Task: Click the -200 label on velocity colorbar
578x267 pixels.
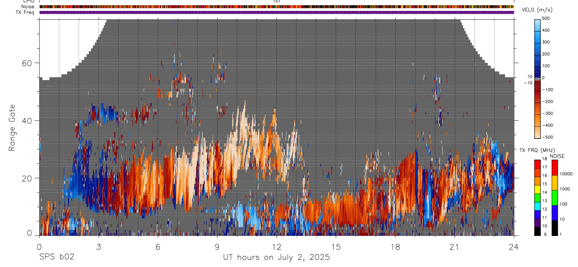Action: point(547,102)
